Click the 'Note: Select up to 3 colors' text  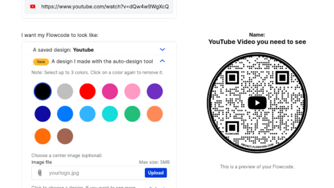pyautogui.click(x=97, y=72)
